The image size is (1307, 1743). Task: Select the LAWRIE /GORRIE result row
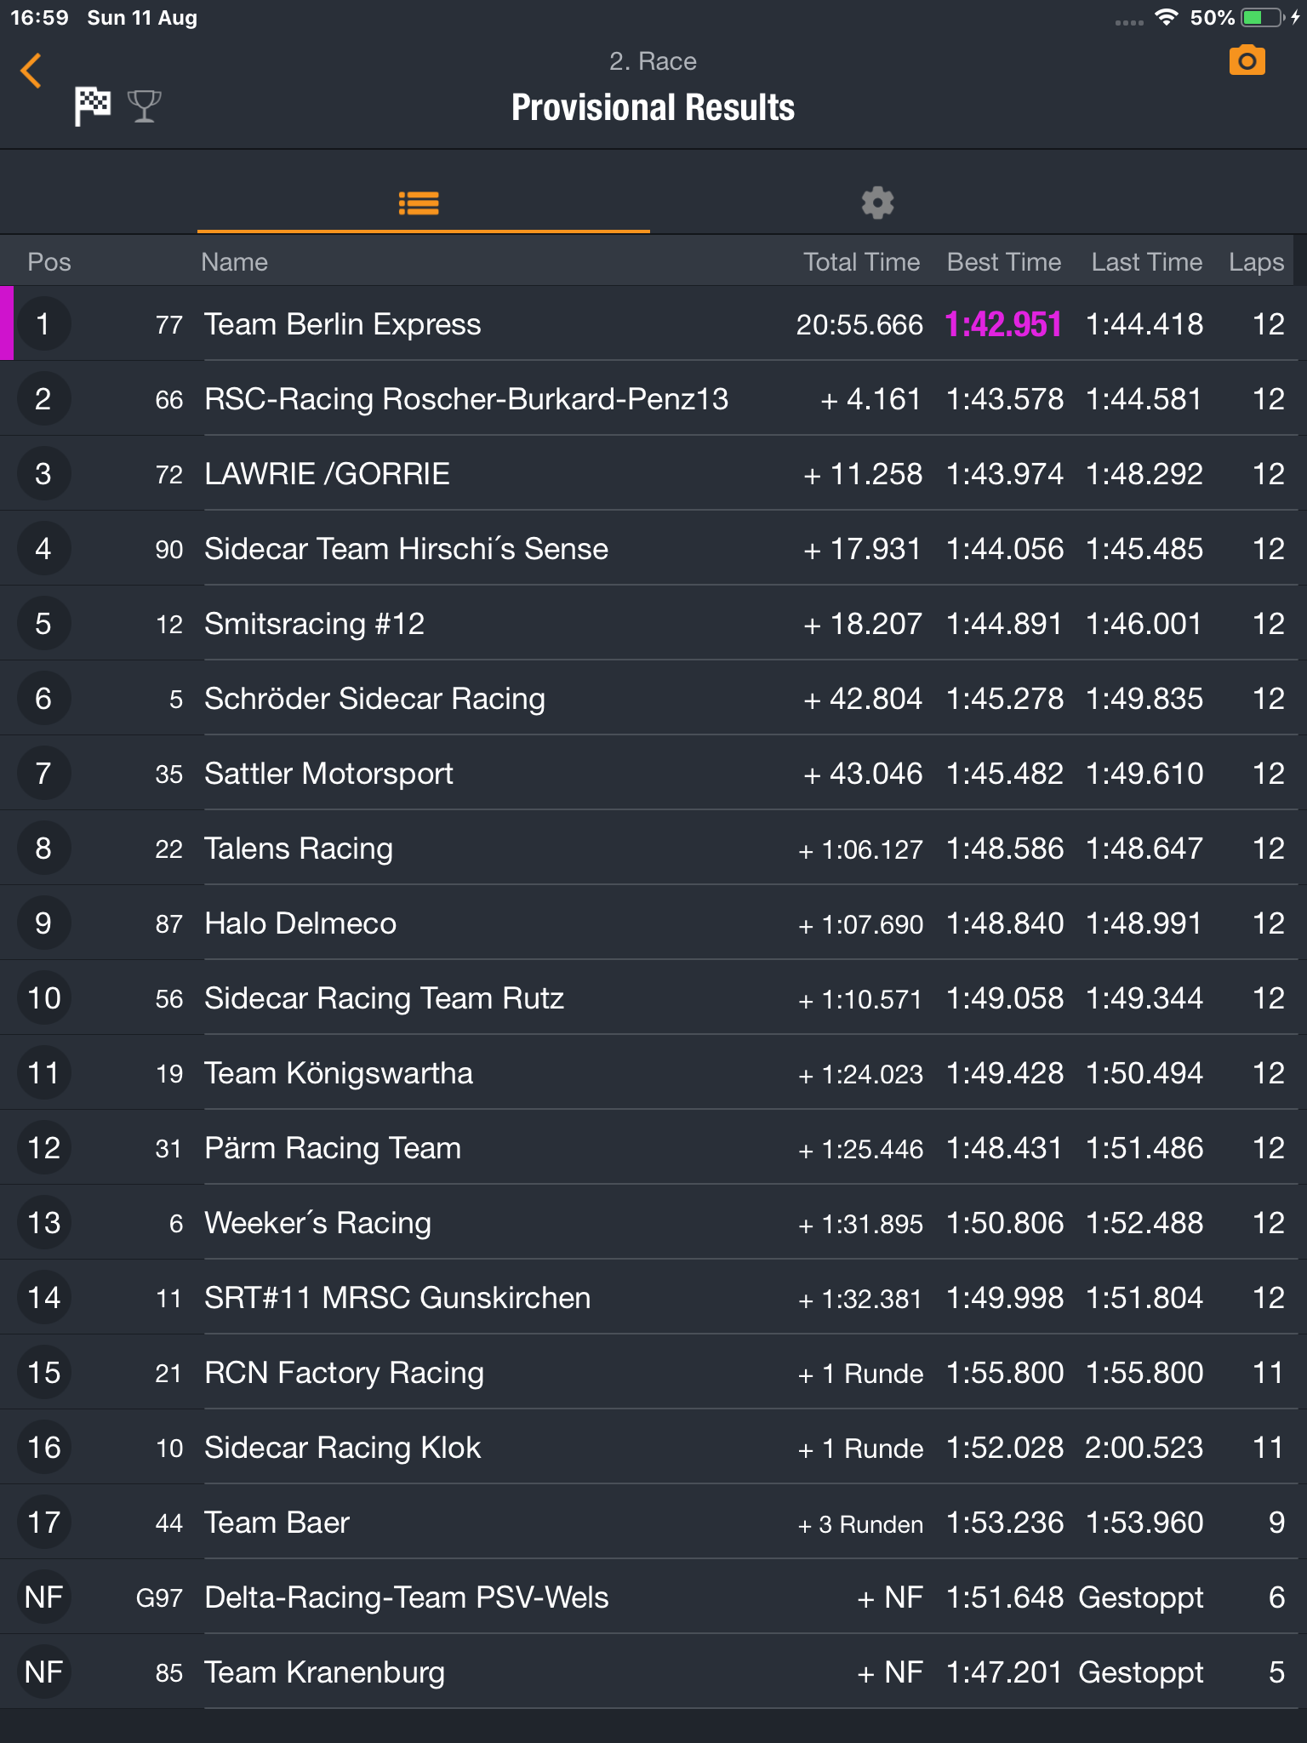coord(653,473)
